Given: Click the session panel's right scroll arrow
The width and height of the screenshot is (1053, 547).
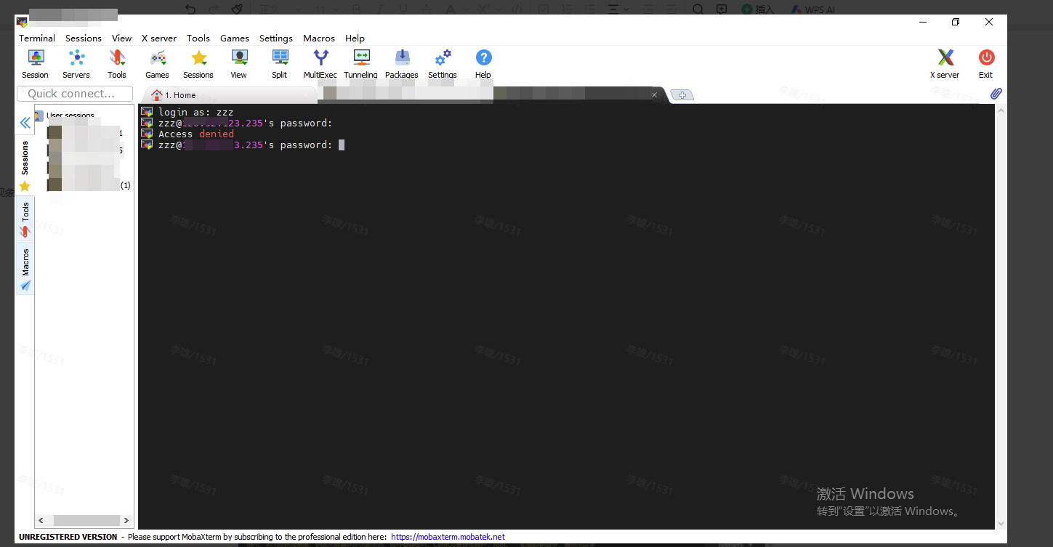Looking at the screenshot, I should point(126,521).
